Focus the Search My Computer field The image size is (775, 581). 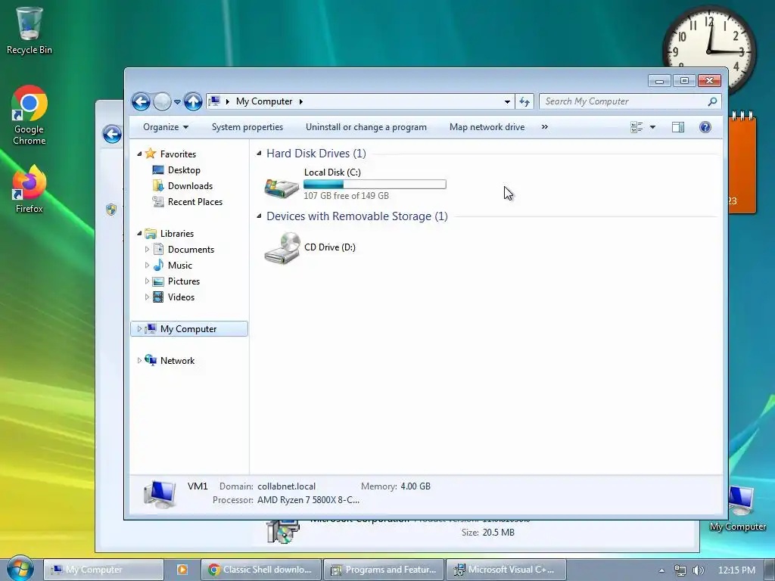[x=630, y=101]
